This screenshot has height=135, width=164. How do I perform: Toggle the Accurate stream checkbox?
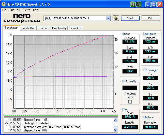click(x=130, y=102)
